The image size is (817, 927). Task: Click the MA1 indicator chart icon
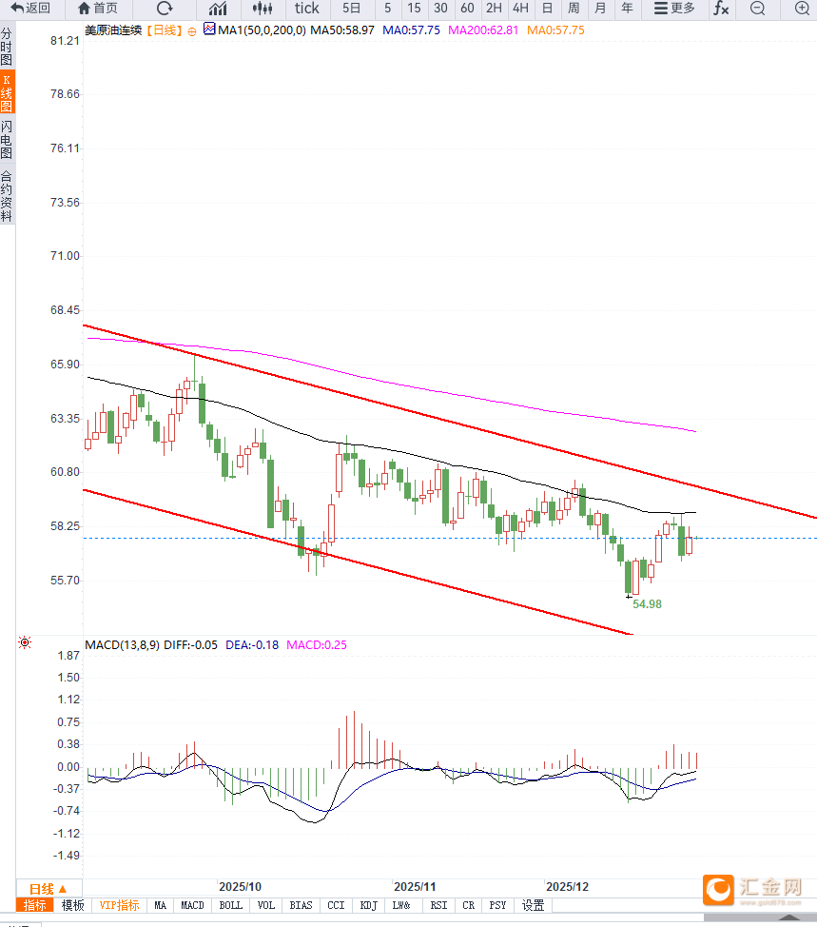(209, 29)
